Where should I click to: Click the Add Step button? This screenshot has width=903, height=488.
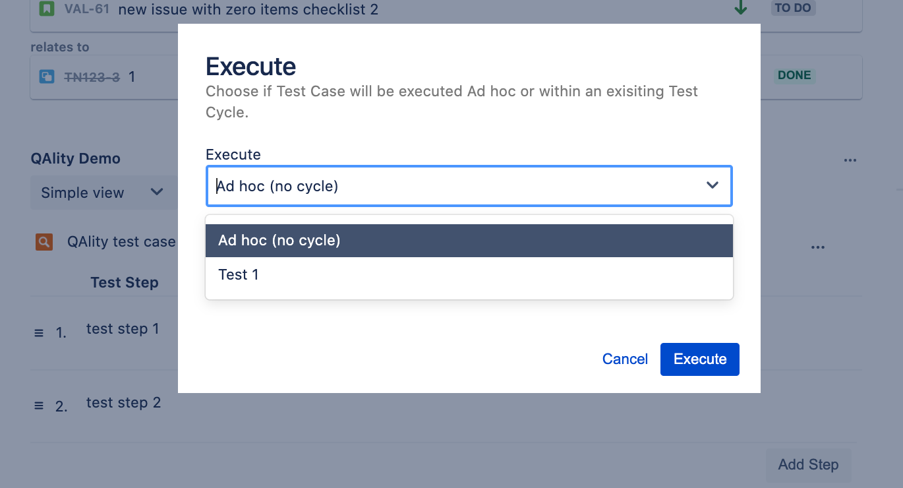point(808,464)
